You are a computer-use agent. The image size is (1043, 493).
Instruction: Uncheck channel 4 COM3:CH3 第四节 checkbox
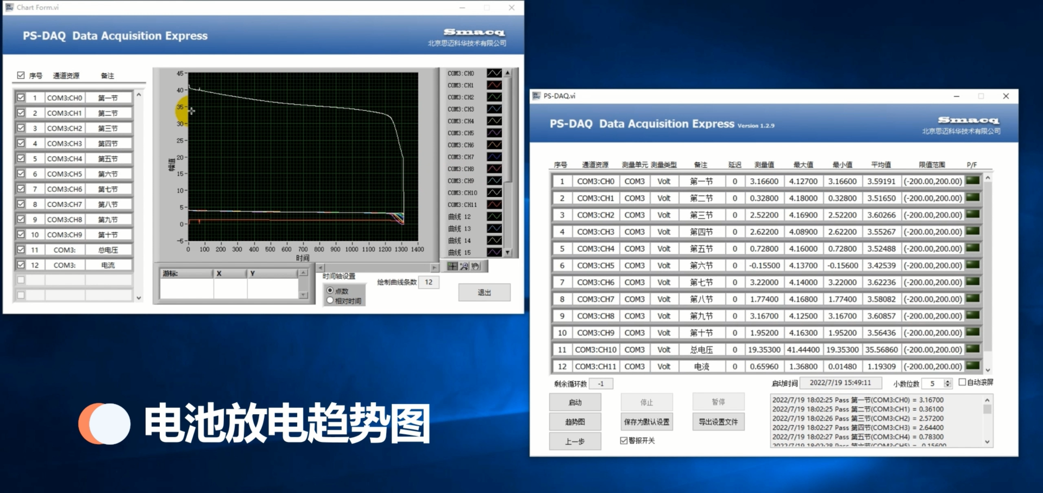pyautogui.click(x=21, y=143)
